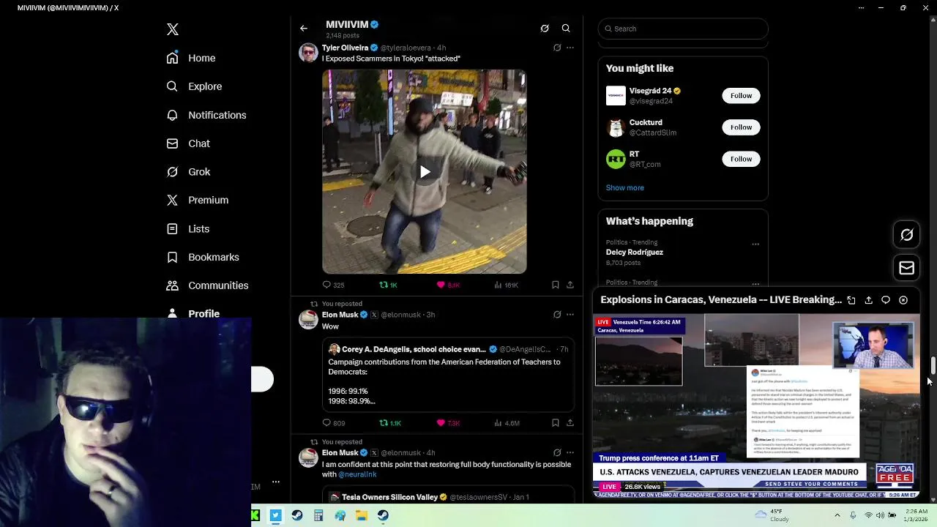Open the clock showing 2:26 AM
This screenshot has height=527, width=937.
point(917,515)
